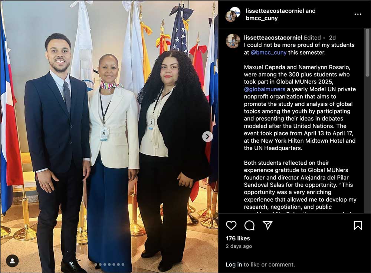Viewport: 371px width, 273px height.
Task: Click the 2 days ago timestamp
Action: (239, 246)
